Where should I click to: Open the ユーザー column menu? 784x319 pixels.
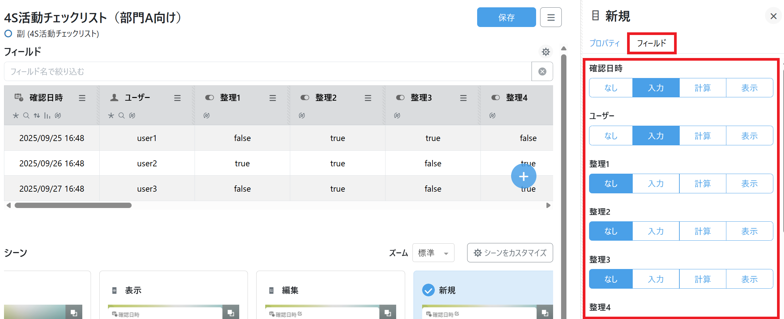point(177,98)
